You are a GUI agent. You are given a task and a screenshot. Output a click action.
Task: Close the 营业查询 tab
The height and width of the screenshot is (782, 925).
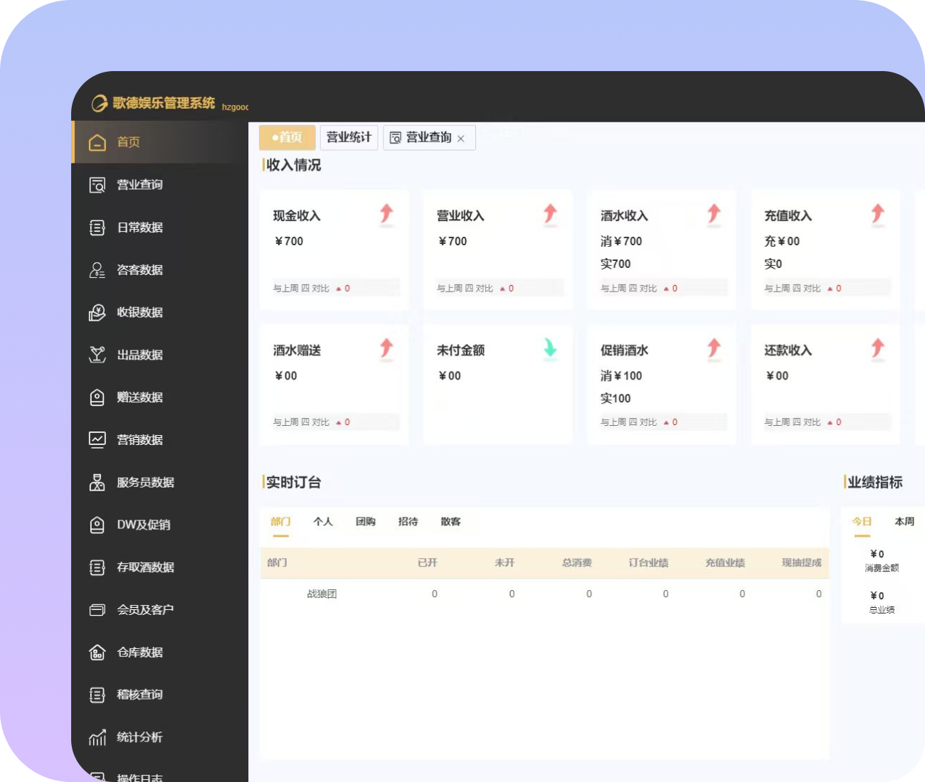pyautogui.click(x=461, y=139)
